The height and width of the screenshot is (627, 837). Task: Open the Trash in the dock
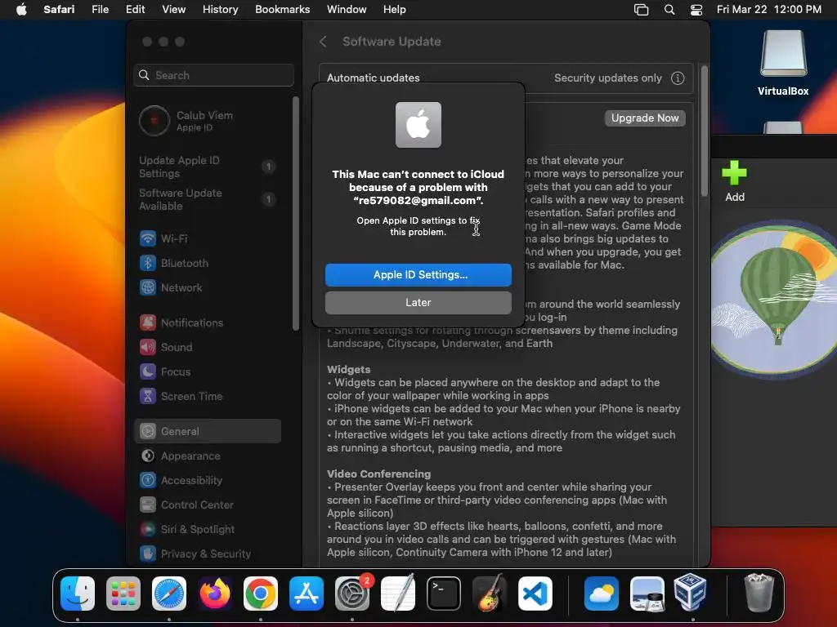(759, 593)
